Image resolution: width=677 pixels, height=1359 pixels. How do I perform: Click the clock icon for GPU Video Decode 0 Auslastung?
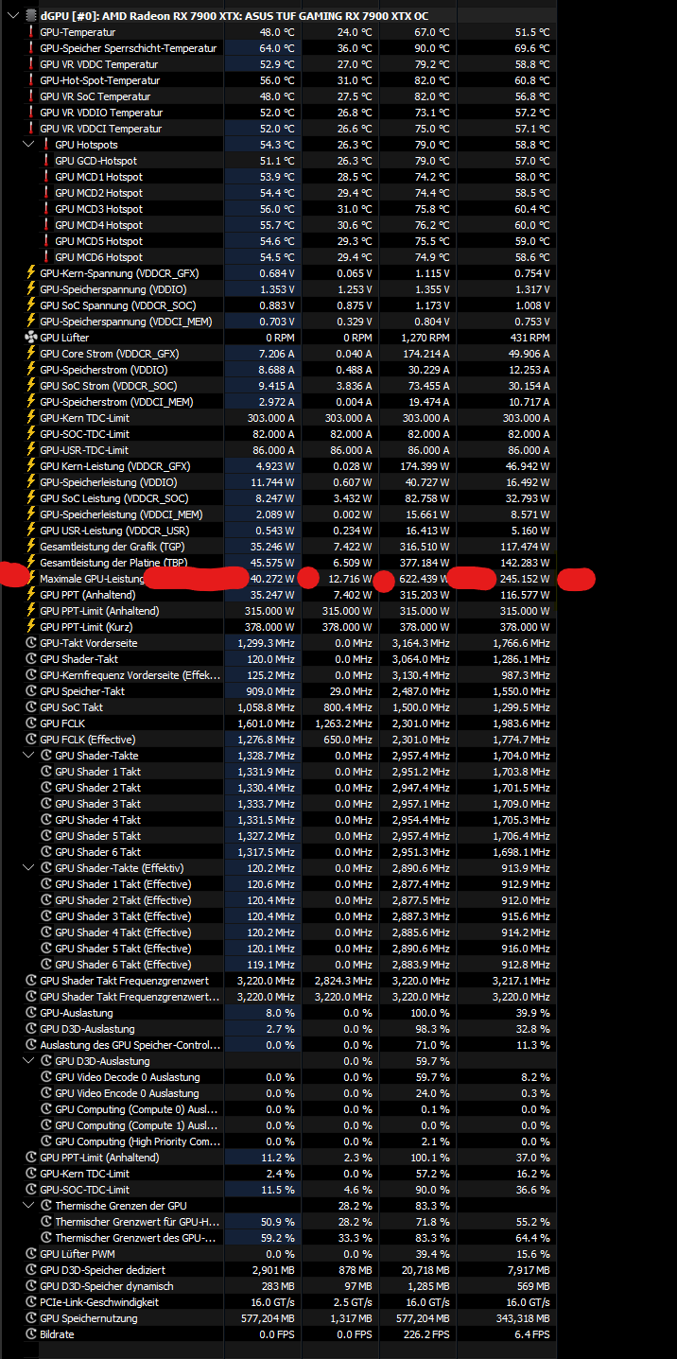point(46,1077)
